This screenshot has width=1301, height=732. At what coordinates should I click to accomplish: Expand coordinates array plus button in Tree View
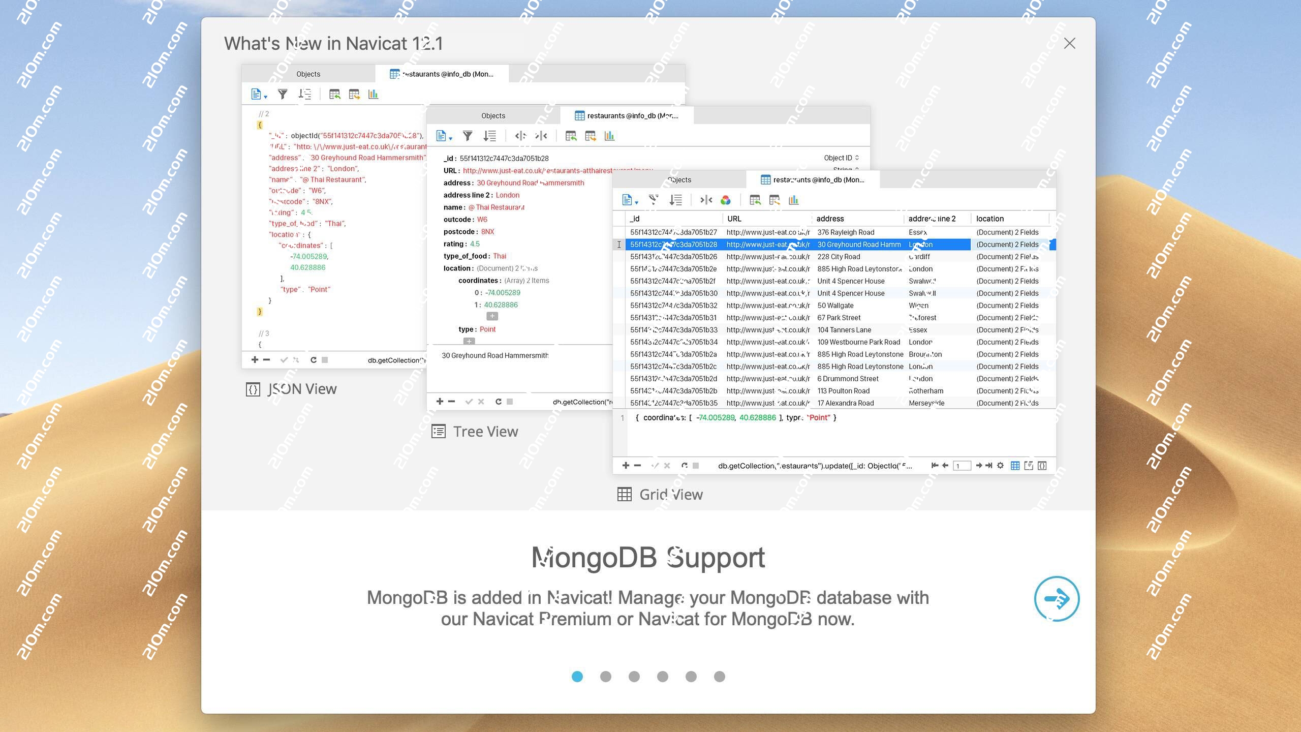click(492, 316)
